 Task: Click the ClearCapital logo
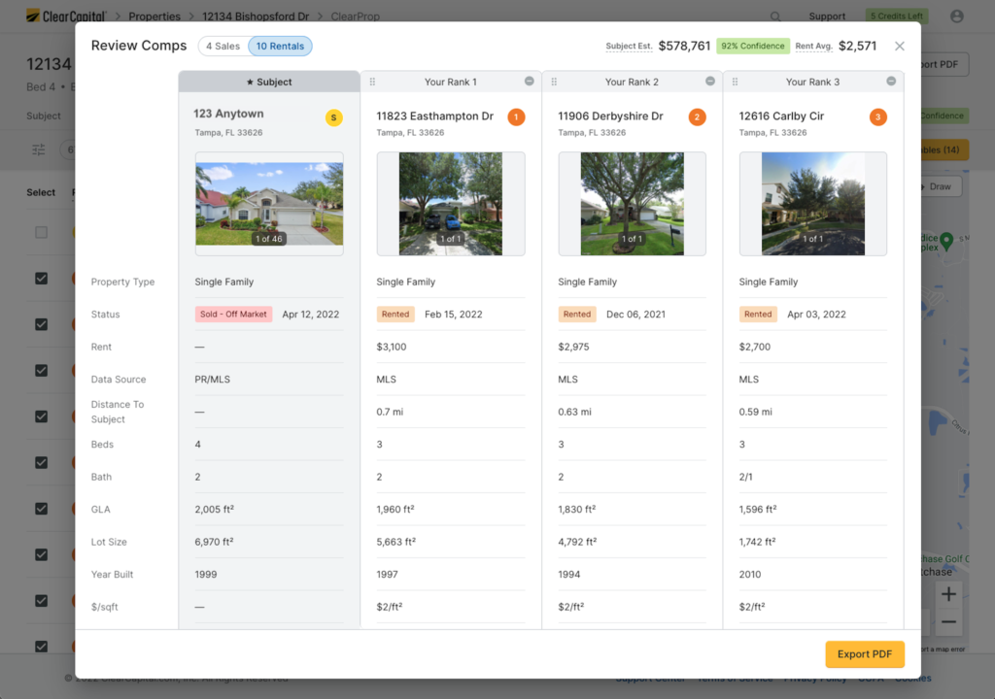pos(66,16)
